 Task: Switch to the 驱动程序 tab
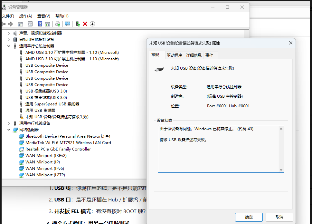click(174, 55)
